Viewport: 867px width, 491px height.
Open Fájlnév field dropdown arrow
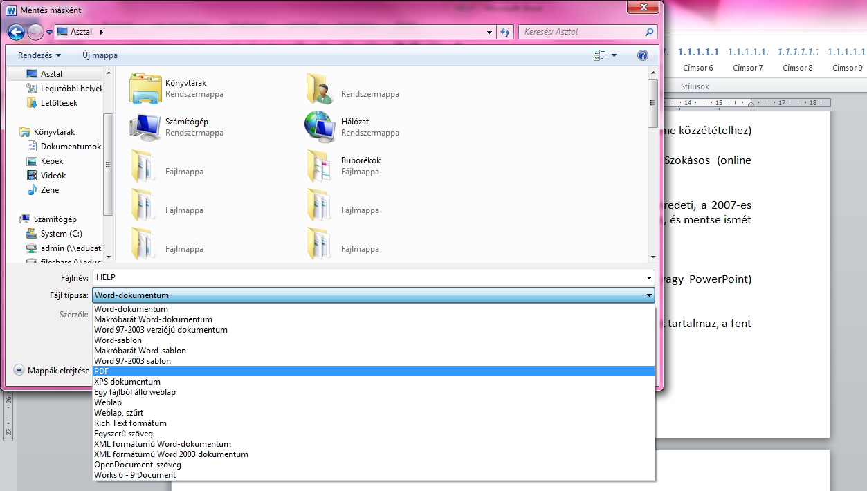point(648,278)
